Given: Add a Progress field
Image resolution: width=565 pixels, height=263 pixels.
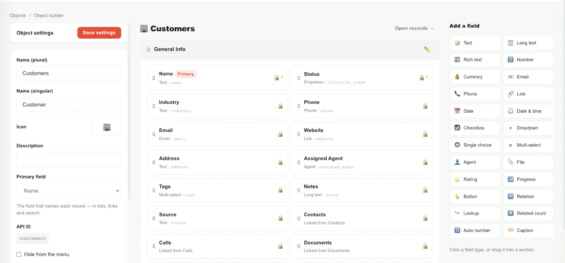Looking at the screenshot, I should point(528,179).
